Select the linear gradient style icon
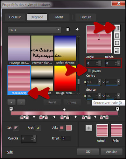The height and width of the screenshot is (159, 126). click(x=117, y=28)
